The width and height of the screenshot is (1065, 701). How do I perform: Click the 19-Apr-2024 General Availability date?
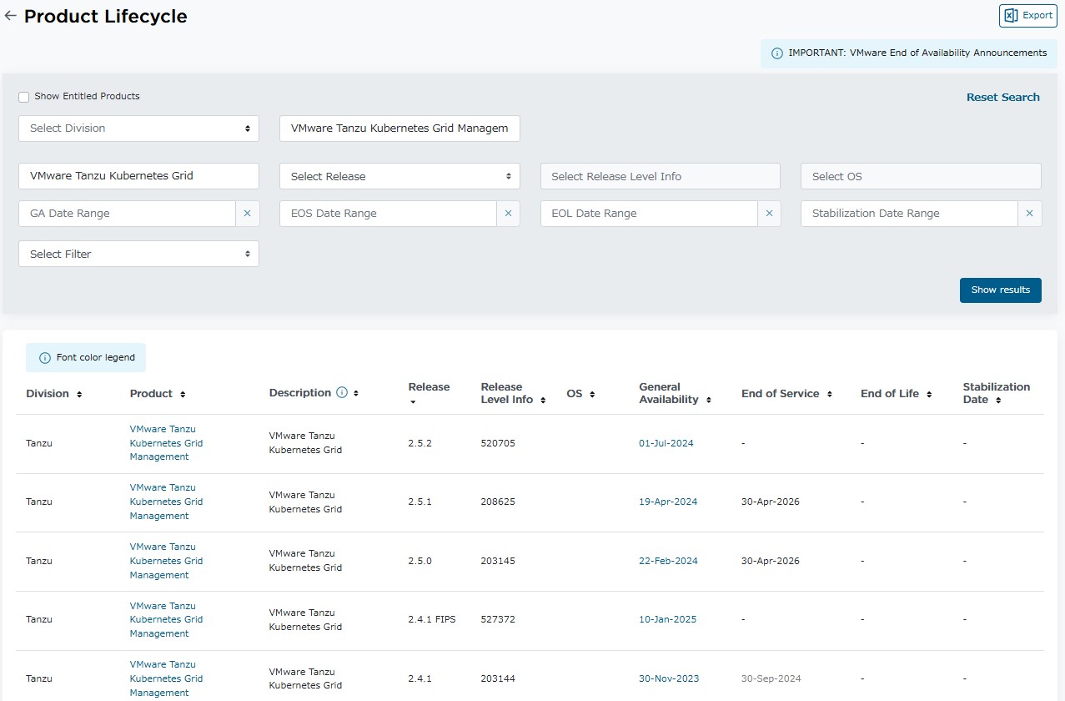click(668, 502)
